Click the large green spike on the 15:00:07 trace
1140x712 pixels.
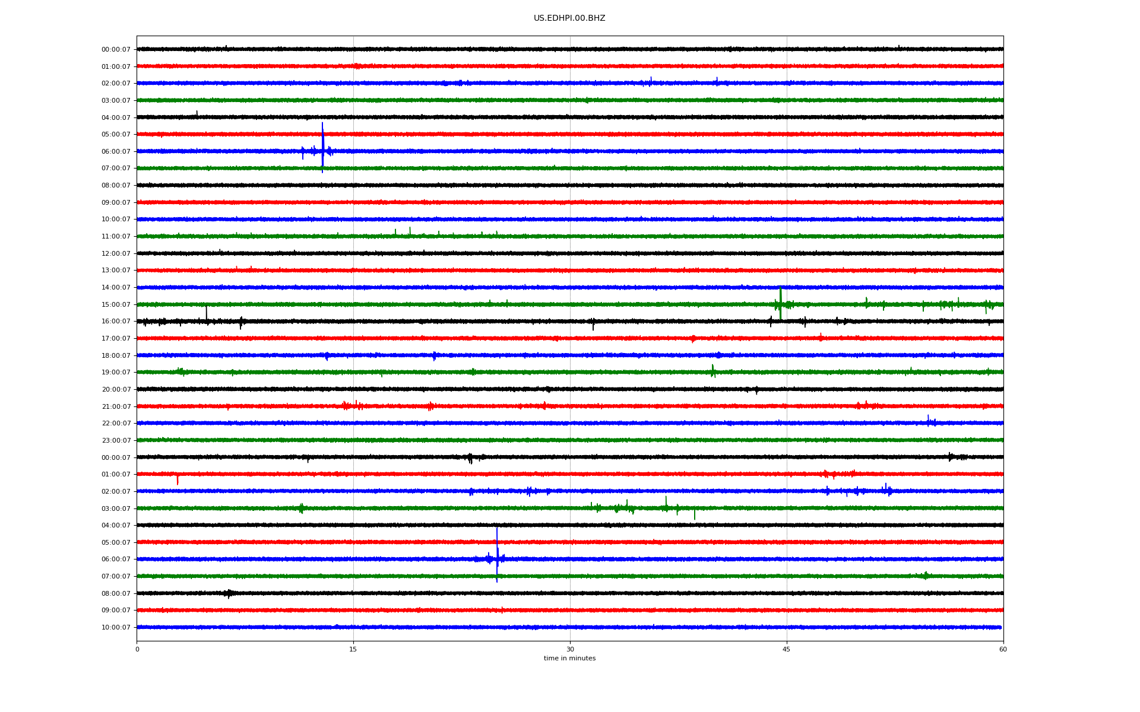tap(780, 297)
